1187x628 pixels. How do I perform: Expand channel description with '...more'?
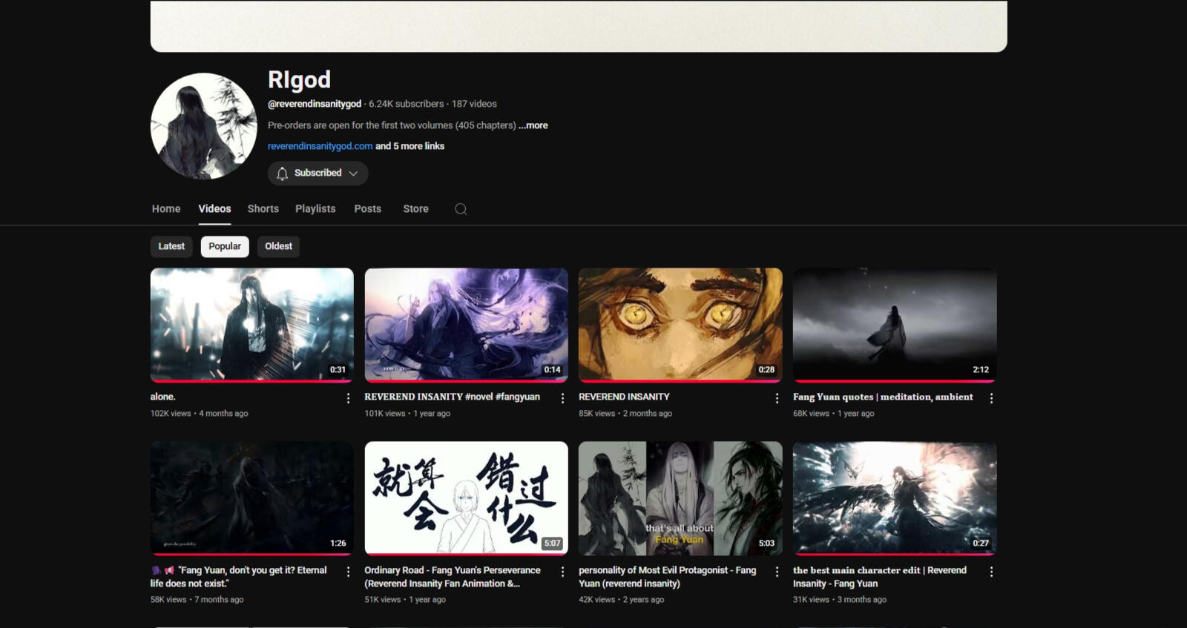(x=533, y=125)
